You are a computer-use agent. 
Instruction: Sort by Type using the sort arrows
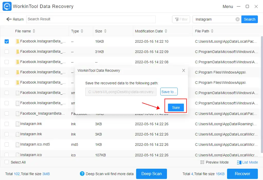pyautogui.click(x=82, y=31)
